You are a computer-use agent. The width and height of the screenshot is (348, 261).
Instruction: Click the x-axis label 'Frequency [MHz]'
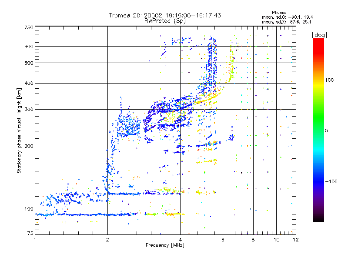[x=165, y=245]
